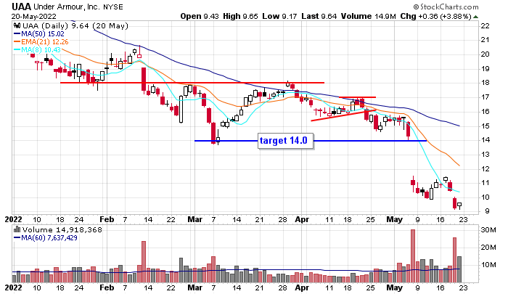Click the 2022 label under the price chart
The height and width of the screenshot is (294, 508).
point(14,219)
